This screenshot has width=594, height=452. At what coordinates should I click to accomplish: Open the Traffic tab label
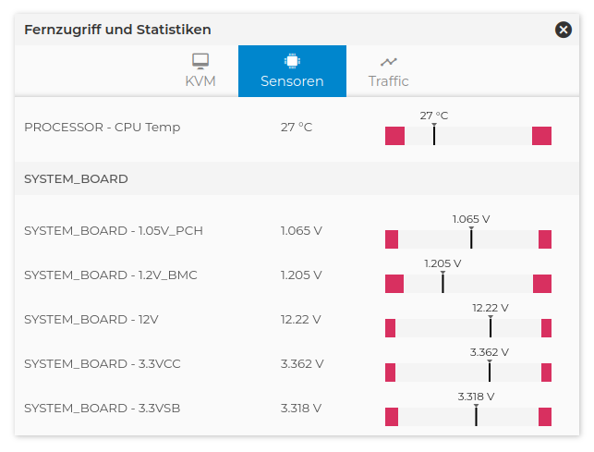[x=388, y=81]
